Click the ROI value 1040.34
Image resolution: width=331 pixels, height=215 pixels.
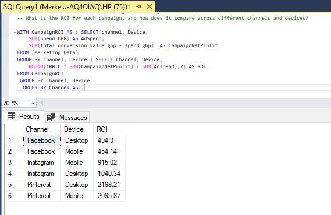tap(109, 174)
